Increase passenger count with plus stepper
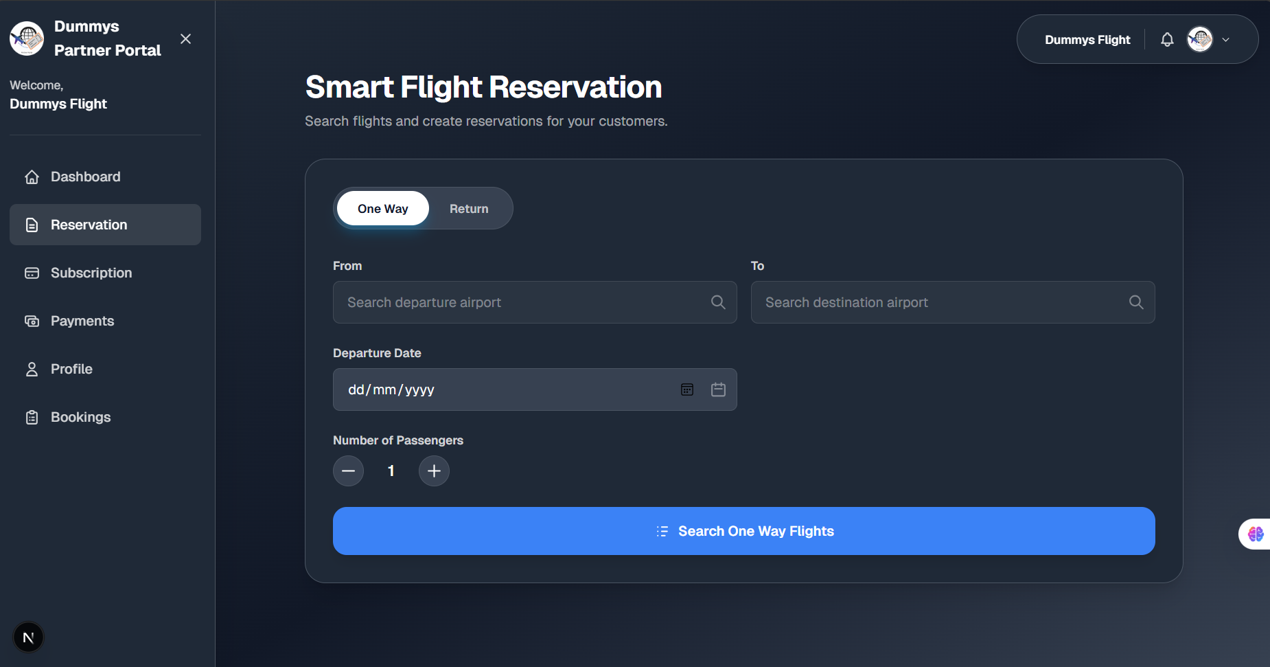Image resolution: width=1270 pixels, height=667 pixels. click(434, 471)
